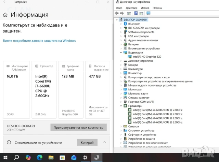219x162 pixels.
Task: Launch Microsoft Edge from taskbar
Action: coord(40,158)
